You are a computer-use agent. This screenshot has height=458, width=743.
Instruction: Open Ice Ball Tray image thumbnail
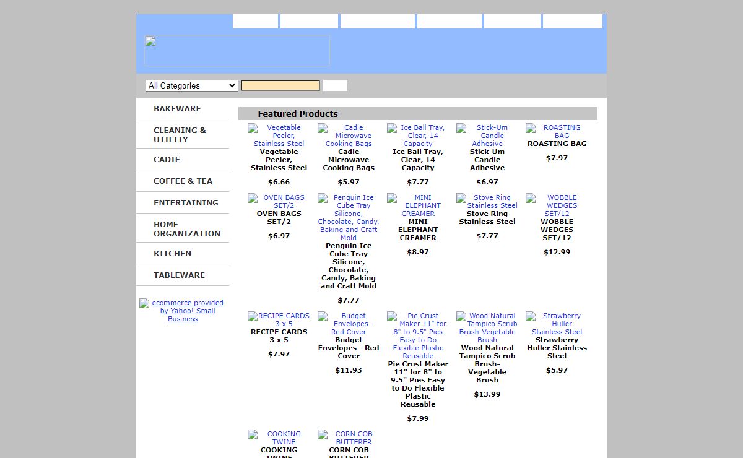[x=418, y=136]
